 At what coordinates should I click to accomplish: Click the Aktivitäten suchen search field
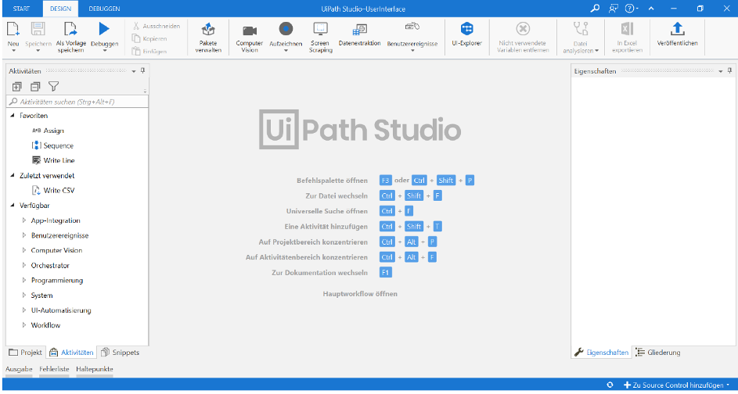[77, 102]
